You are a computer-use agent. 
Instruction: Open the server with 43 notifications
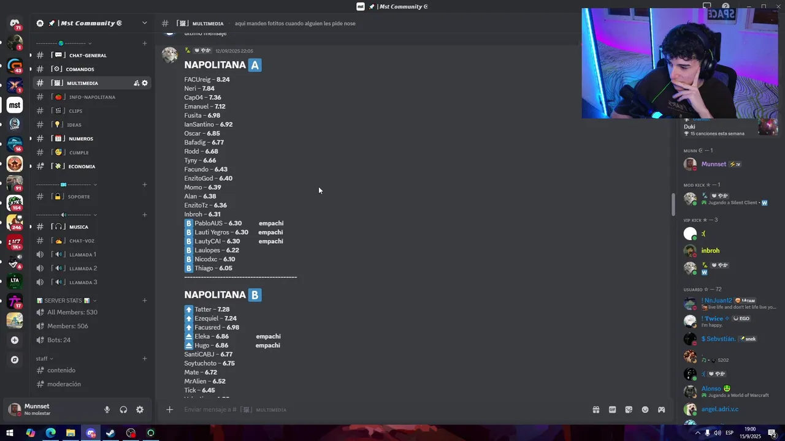click(15, 65)
